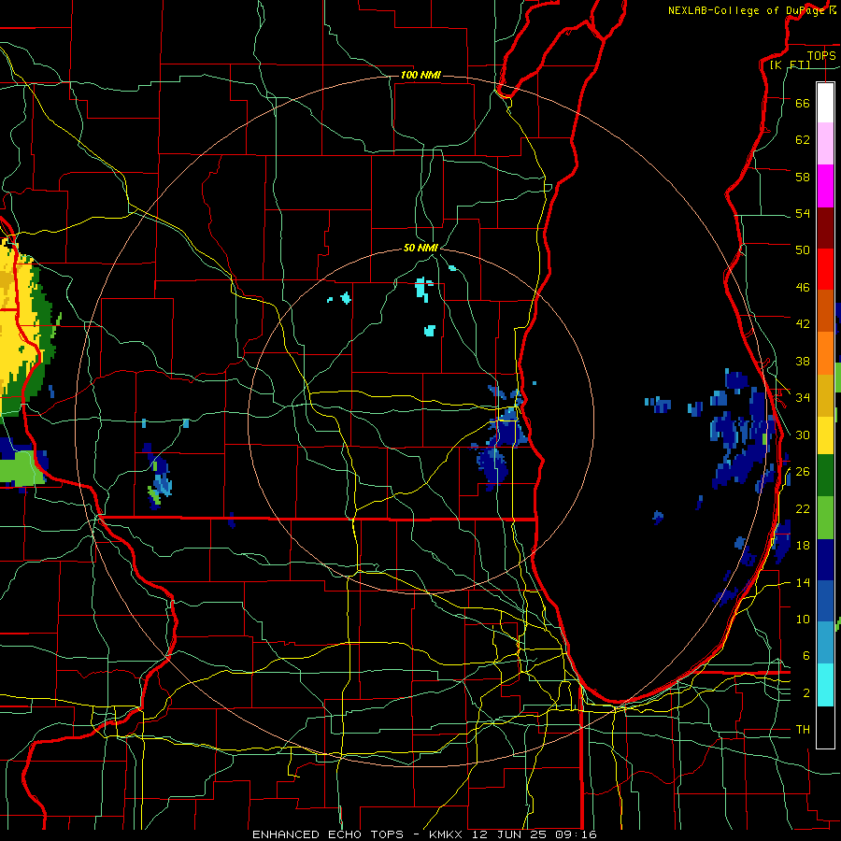This screenshot has height=841, width=841.
Task: Click the "38" legend value
Action: (x=803, y=361)
